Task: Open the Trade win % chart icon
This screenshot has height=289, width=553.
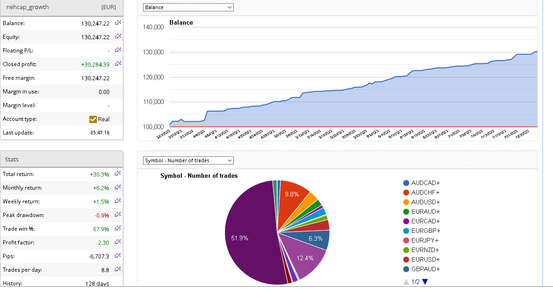Action: pyautogui.click(x=118, y=228)
